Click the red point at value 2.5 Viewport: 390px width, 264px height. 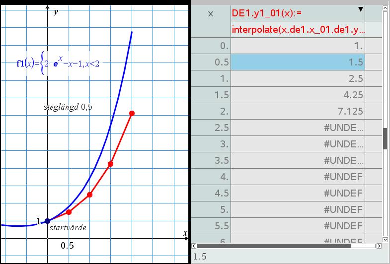pyautogui.click(x=89, y=195)
